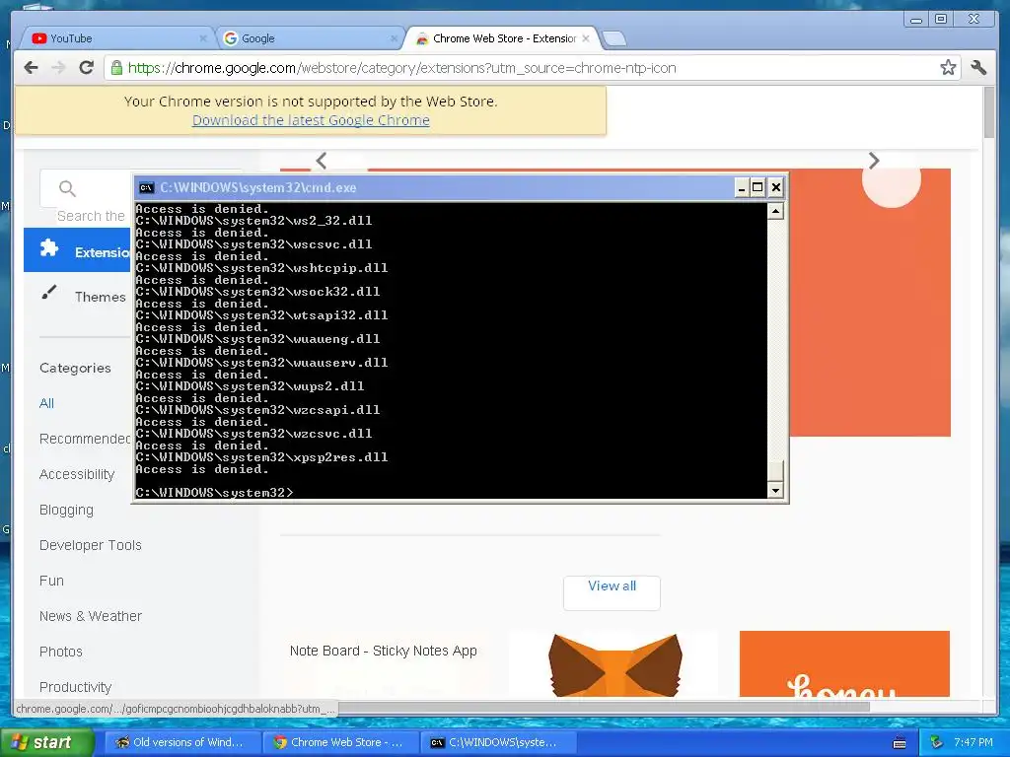Click the green padlock security icon
Screen dimensions: 1010x757
coord(116,68)
